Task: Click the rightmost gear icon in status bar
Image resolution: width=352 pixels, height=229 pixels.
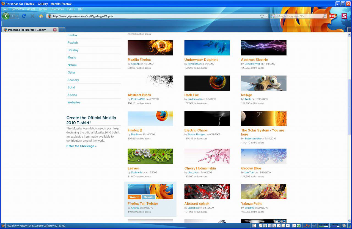Action: tap(344, 226)
